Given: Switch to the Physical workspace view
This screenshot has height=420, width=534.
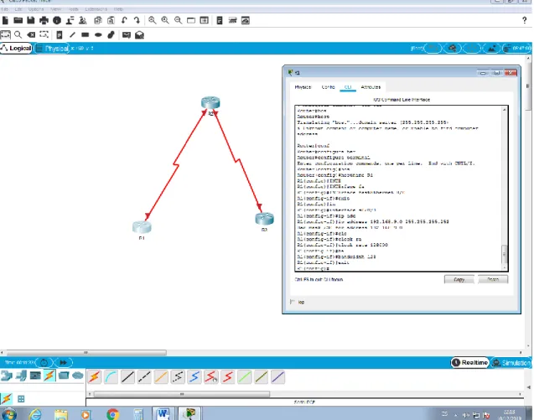Looking at the screenshot, I should pyautogui.click(x=52, y=49).
